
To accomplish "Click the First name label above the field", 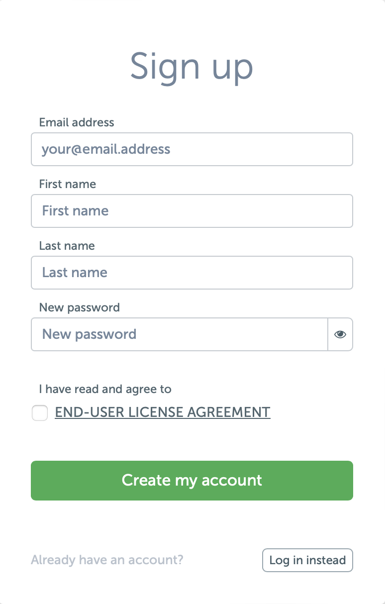I will click(68, 184).
